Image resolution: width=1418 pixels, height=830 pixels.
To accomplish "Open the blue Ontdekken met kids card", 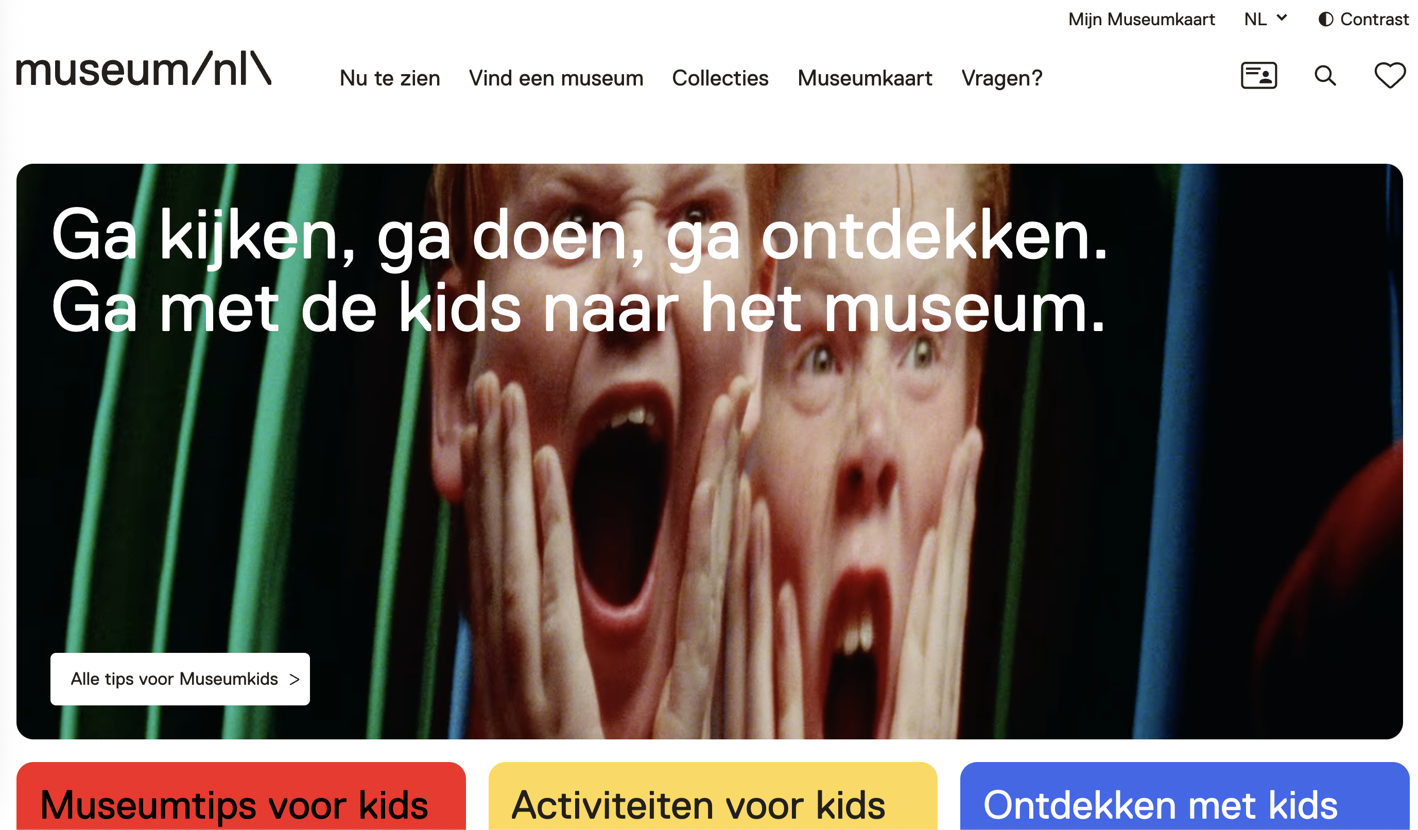I will pyautogui.click(x=1184, y=796).
